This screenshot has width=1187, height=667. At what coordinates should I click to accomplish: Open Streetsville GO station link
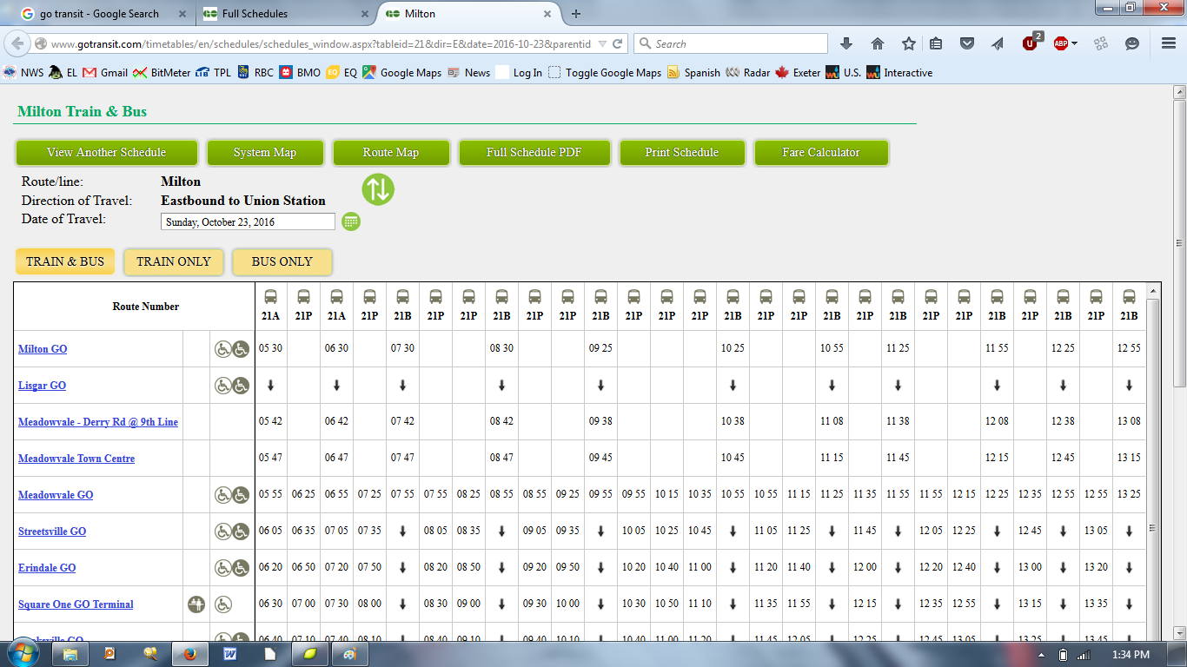click(x=52, y=532)
